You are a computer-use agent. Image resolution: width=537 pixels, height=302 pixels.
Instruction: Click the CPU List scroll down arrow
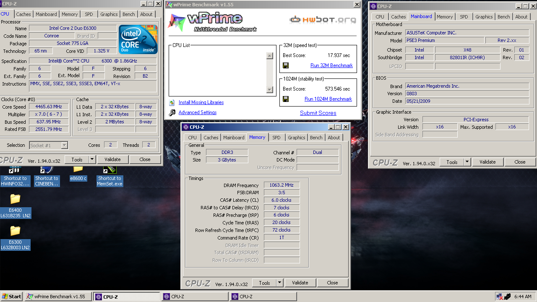[270, 90]
